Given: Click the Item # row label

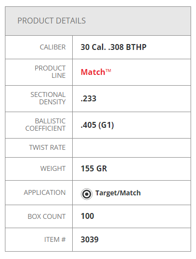Looking at the screenshot, I should coord(55,239).
